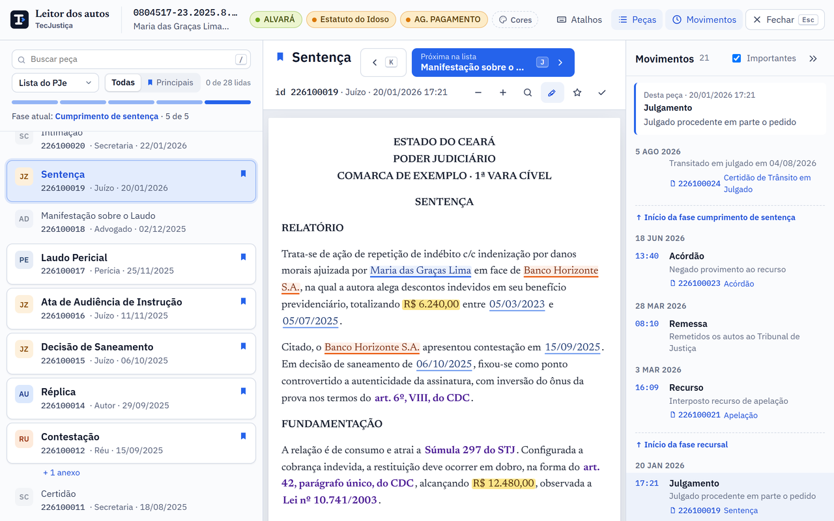Go to previous piece with K arrow
Image resolution: width=834 pixels, height=521 pixels.
(x=383, y=63)
